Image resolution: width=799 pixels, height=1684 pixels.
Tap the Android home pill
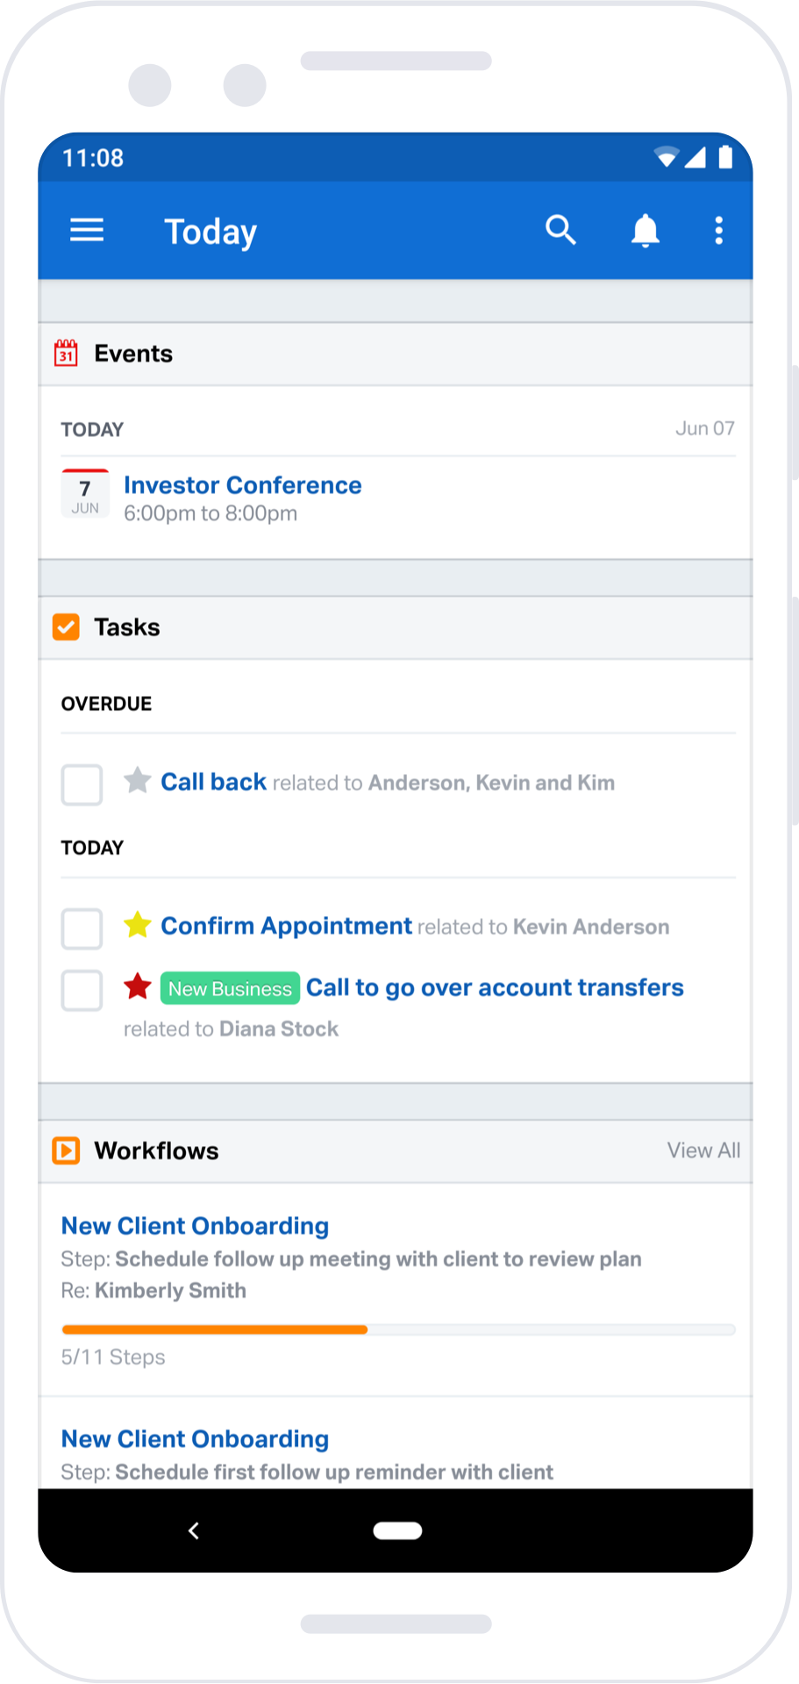(x=397, y=1530)
